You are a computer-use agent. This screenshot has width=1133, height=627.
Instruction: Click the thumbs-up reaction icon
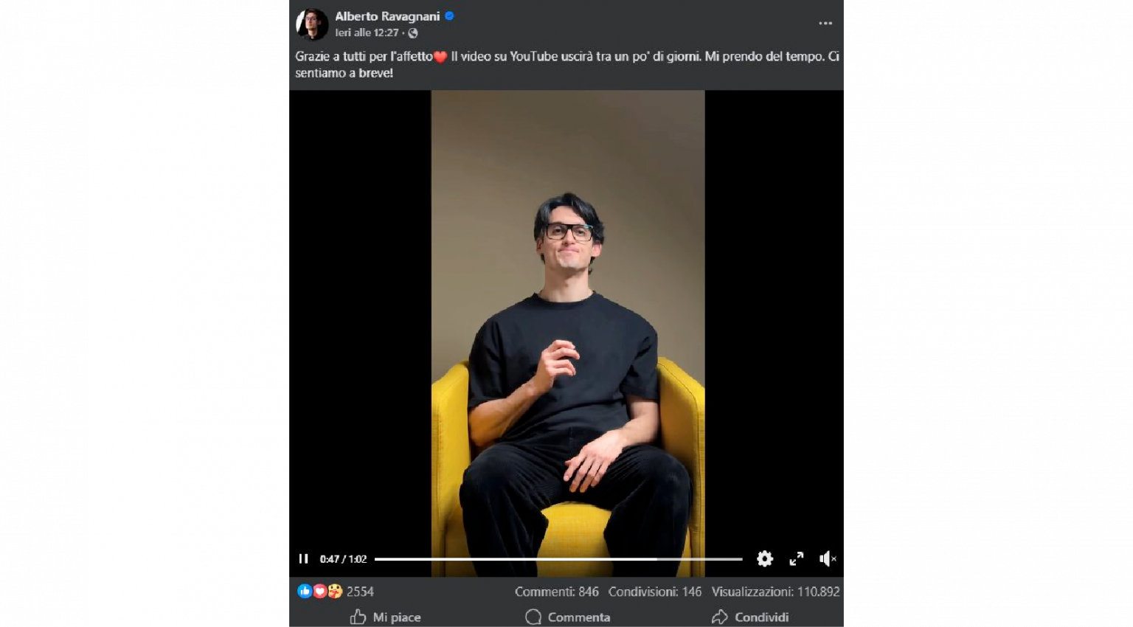coord(304,591)
